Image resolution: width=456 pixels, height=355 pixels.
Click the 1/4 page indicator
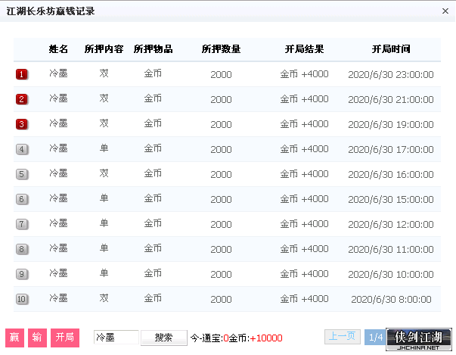pos(375,338)
